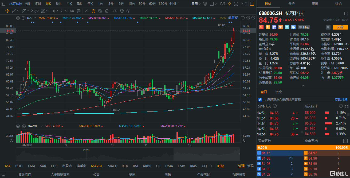Image resolution: width=350 pixels, height=178 pixels.
Task: Select the 周K weekly chart period
Action: coord(59,4)
